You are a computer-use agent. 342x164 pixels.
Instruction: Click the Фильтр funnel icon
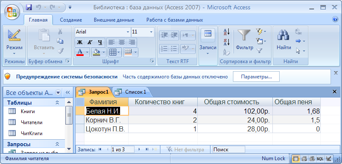[x=244, y=40]
